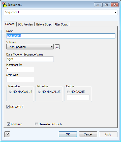Close the Sequence1 dialog window
Screen dimensions: 121x142
click(115, 5)
